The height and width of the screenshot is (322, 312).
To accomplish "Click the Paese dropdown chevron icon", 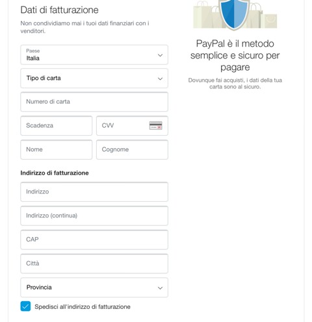I will click(x=160, y=55).
